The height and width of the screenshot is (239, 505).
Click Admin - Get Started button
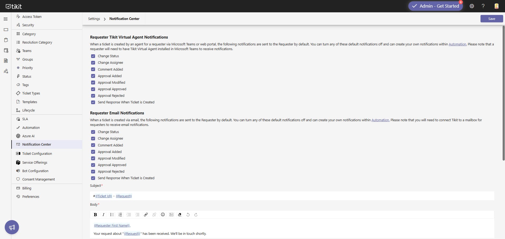[x=435, y=6]
